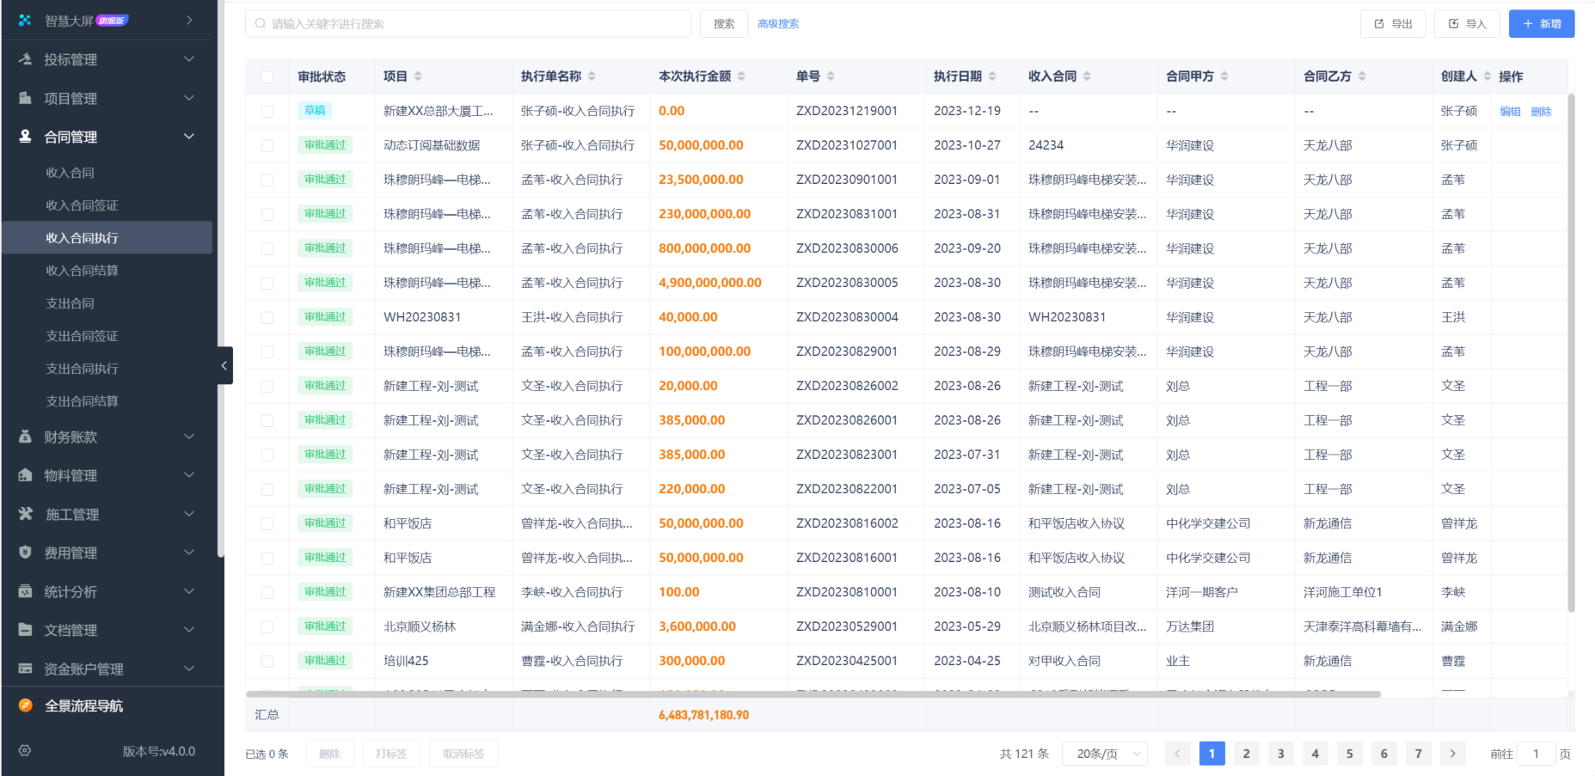
Task: Check the box for row ZXD20231219001
Action: [x=267, y=112]
